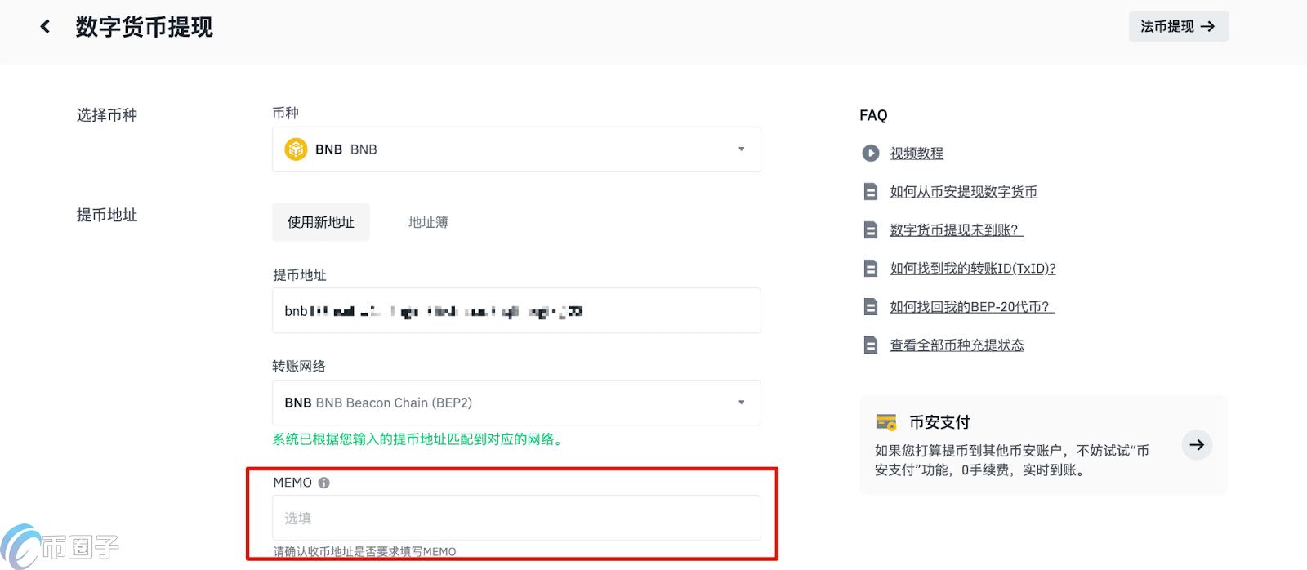Open the 如何找回我的BEP-20代币 link

point(972,307)
